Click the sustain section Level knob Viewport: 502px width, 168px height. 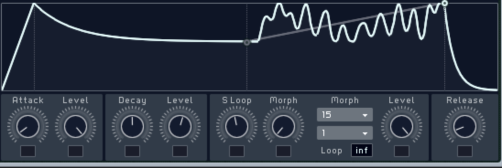402,126
